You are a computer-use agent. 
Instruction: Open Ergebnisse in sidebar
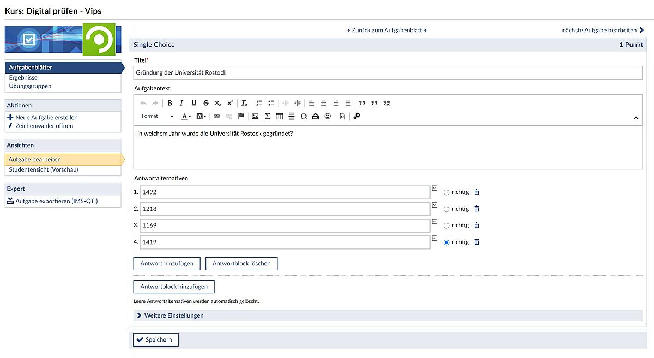(23, 78)
